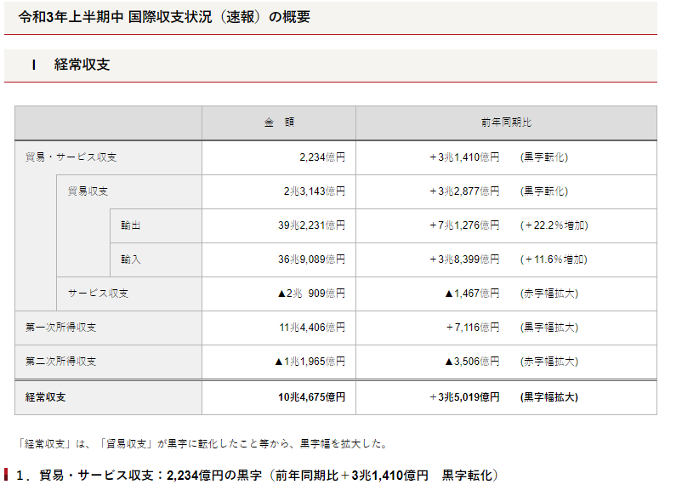Select the amount cell 11兆4,406億円
Viewport: 682px width, 496px height.
(312, 328)
